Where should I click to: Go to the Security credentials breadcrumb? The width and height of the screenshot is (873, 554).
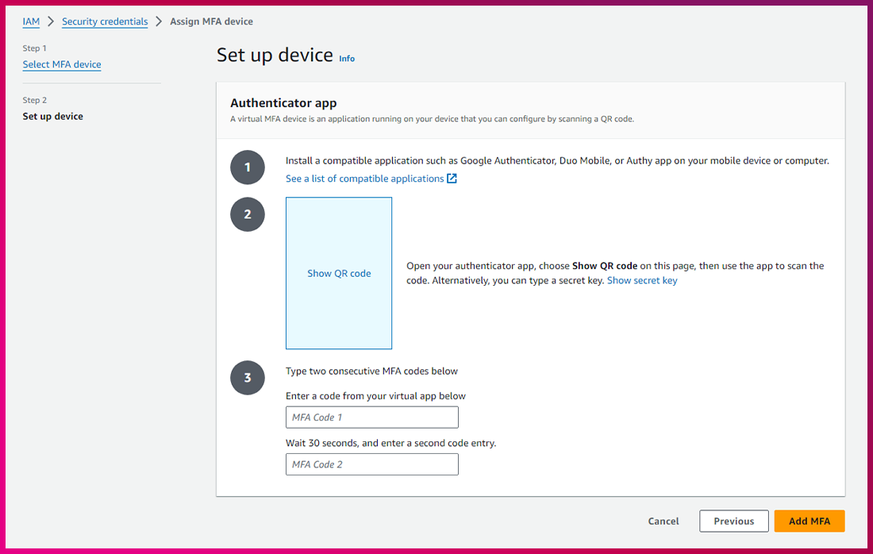point(105,21)
